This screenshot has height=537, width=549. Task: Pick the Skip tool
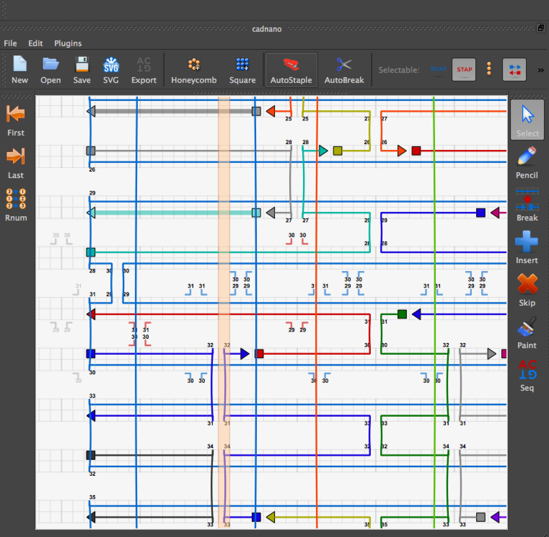pos(527,290)
